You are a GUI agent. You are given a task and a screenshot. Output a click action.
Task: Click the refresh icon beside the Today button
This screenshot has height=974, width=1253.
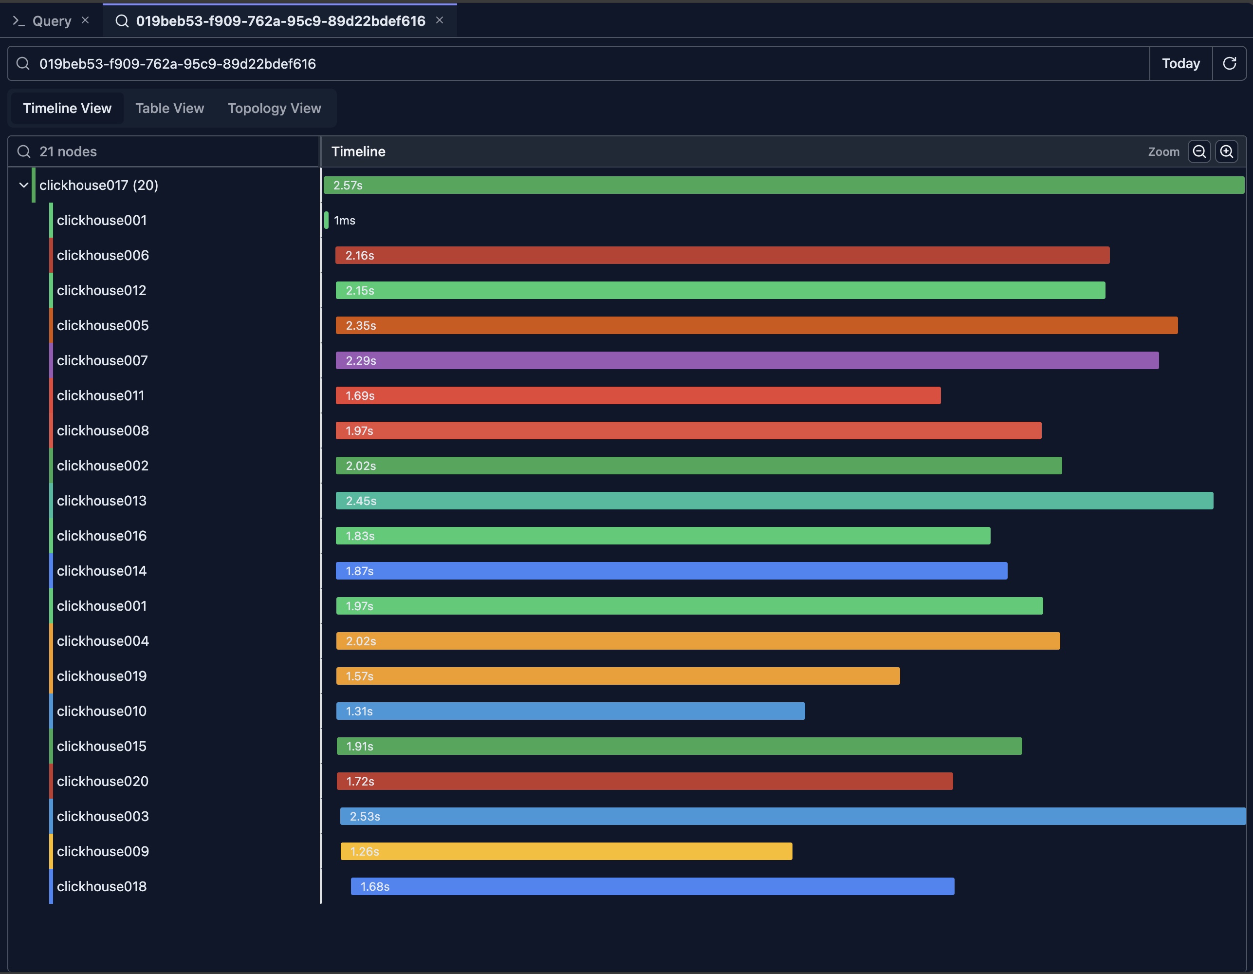[x=1230, y=63]
